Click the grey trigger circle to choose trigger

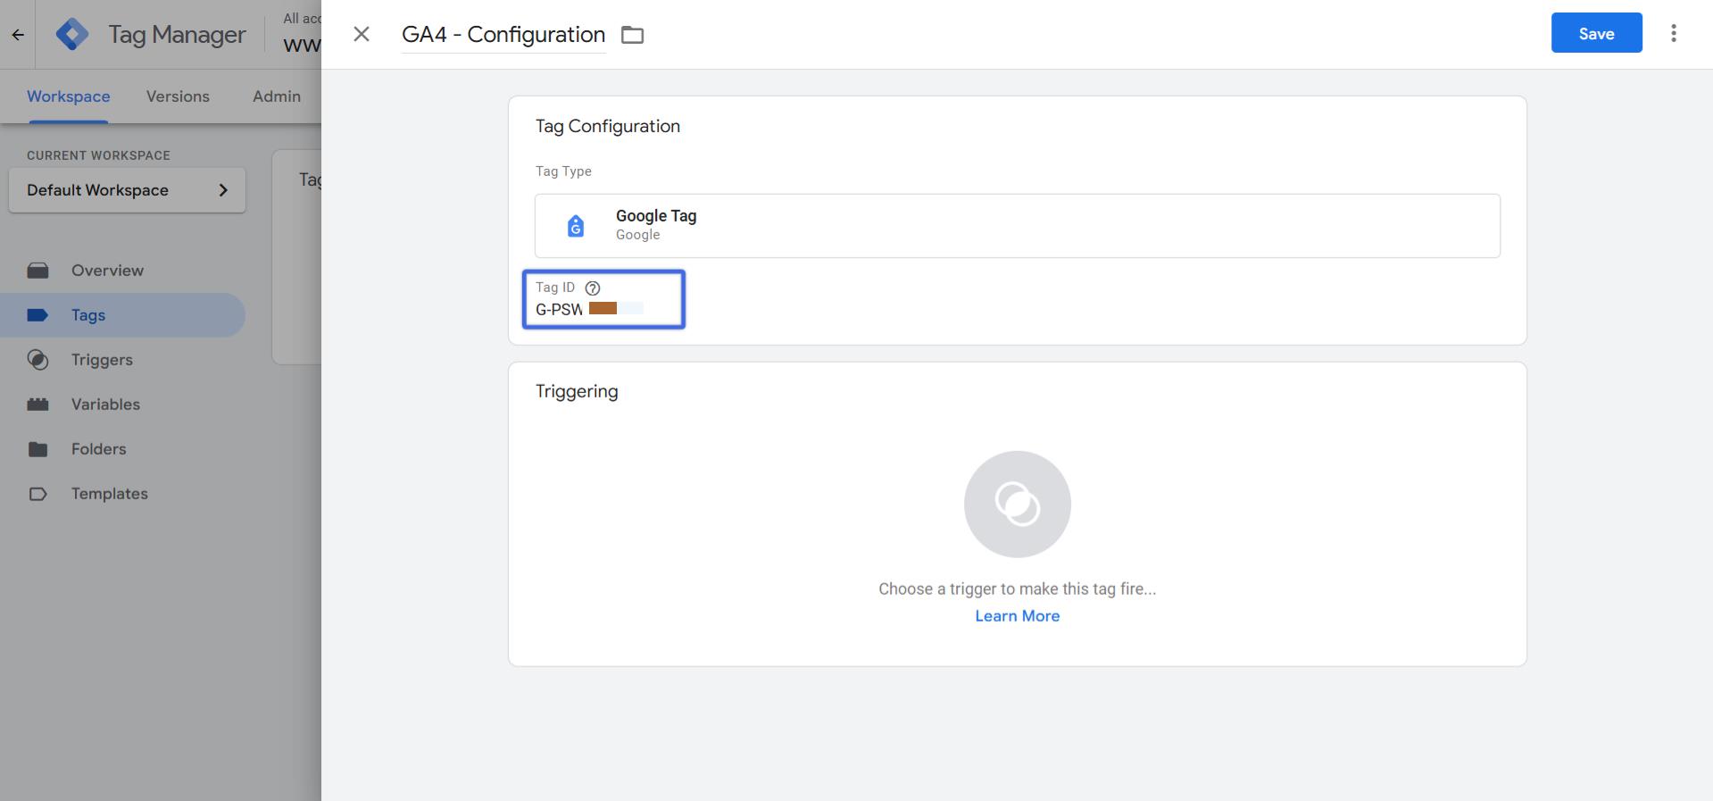1018,505
